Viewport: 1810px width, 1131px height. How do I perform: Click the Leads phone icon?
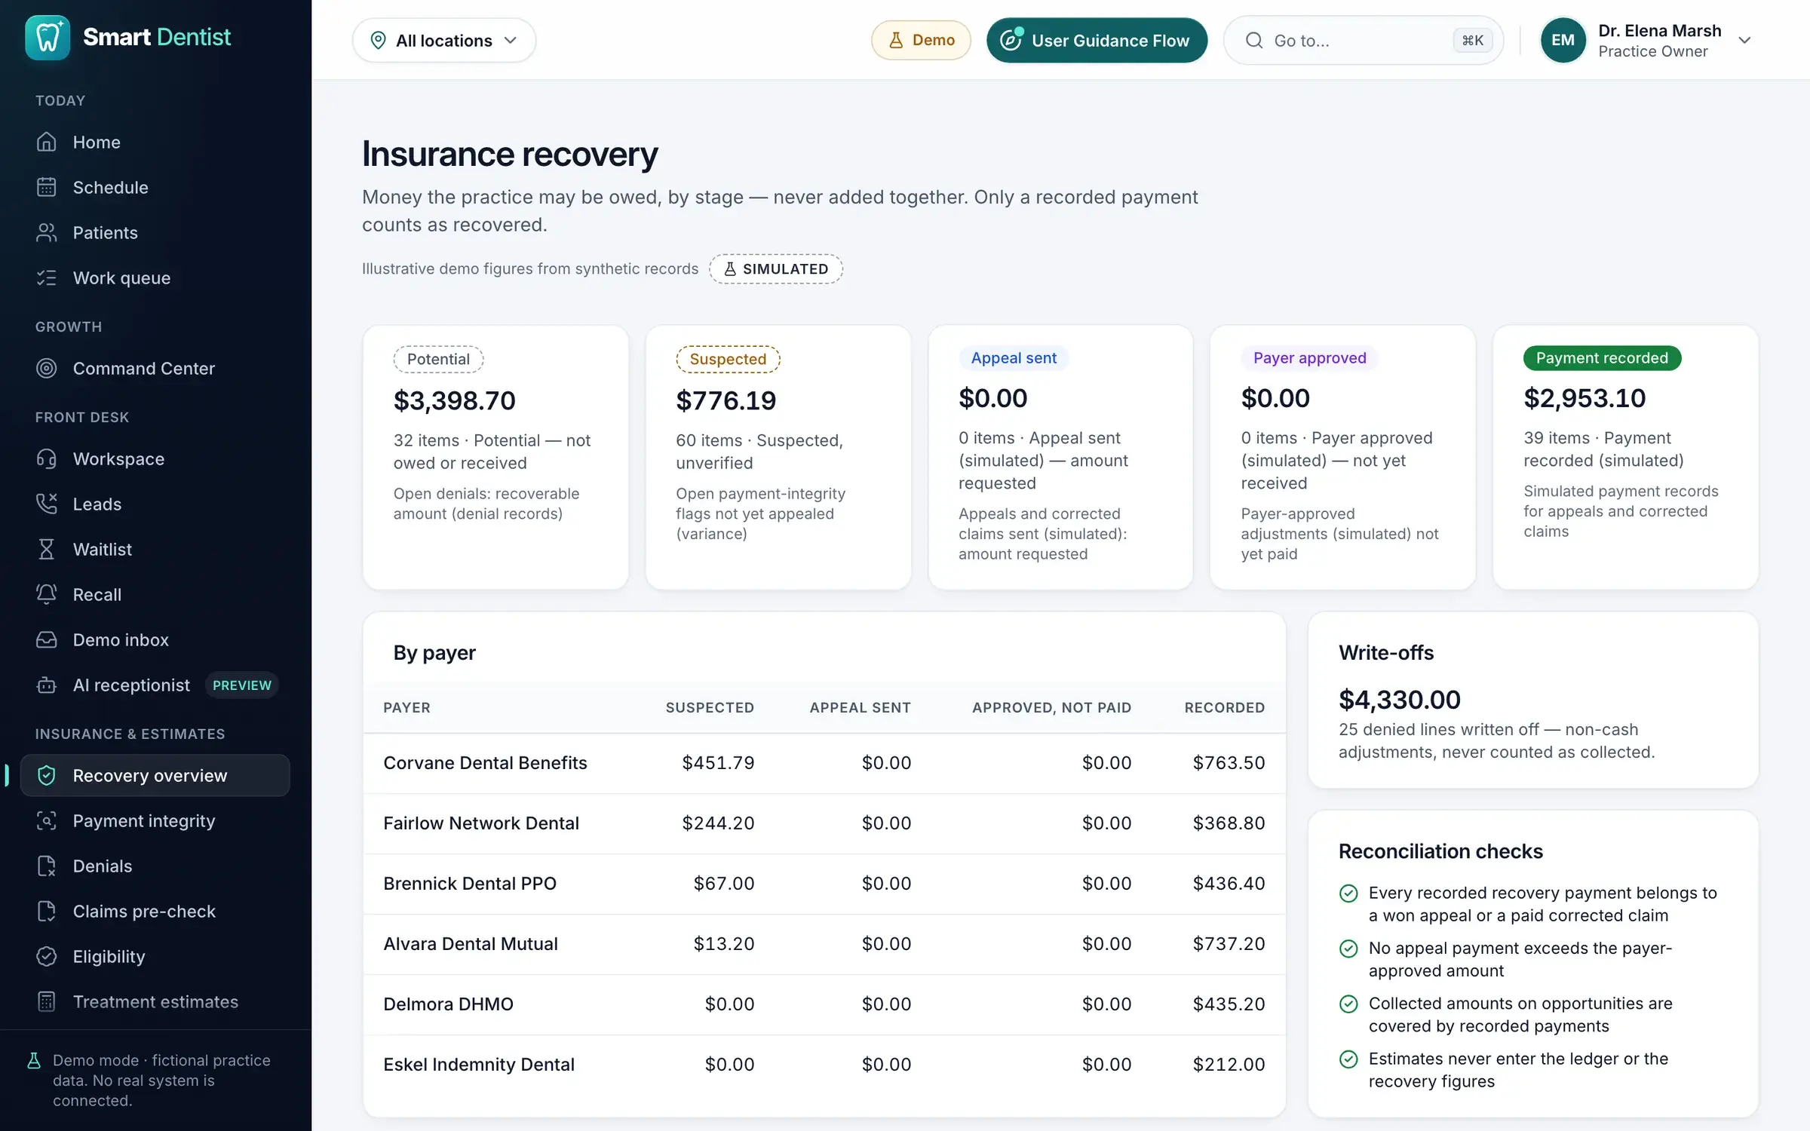click(x=47, y=504)
